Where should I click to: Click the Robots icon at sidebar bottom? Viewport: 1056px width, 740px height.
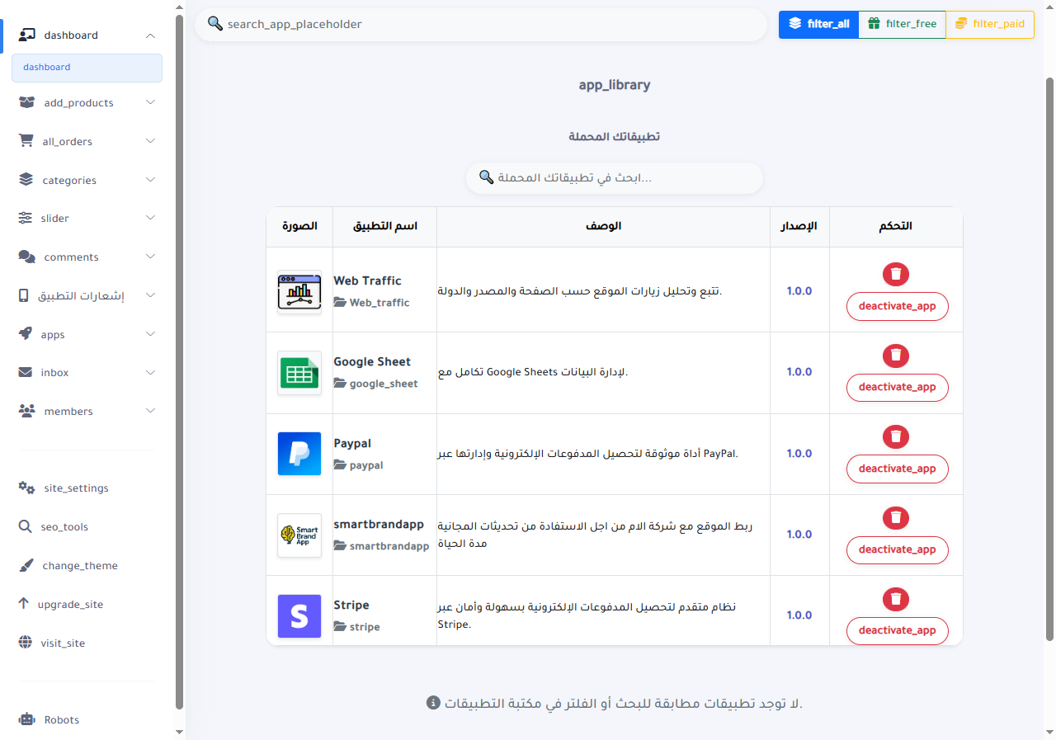point(25,719)
